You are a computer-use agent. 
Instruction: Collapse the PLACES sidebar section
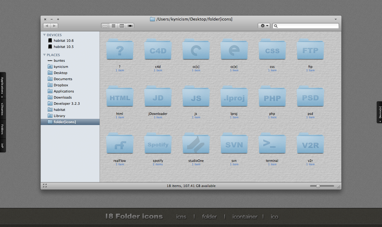(x=45, y=55)
